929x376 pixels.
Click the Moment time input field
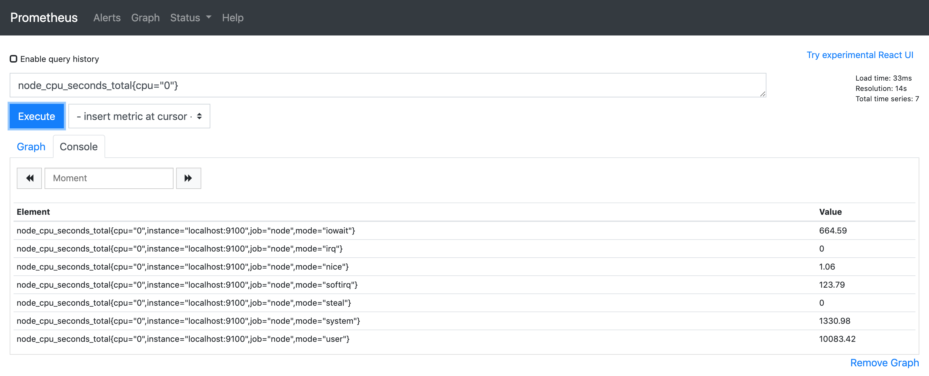(x=109, y=178)
